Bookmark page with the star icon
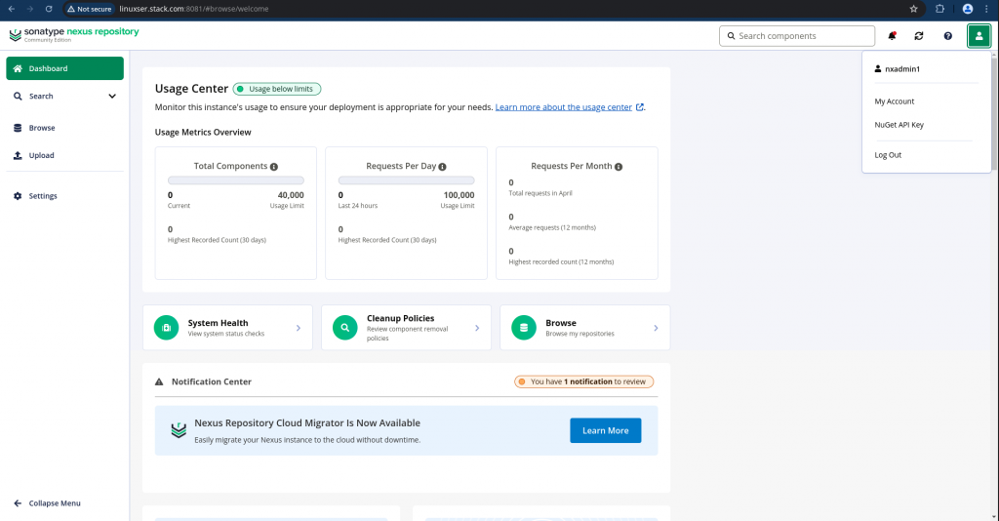This screenshot has height=521, width=999. pyautogui.click(x=913, y=9)
